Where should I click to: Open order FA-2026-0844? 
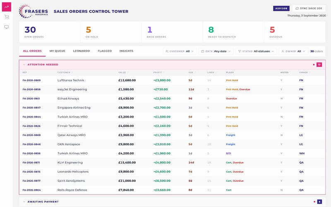coord(32,117)
